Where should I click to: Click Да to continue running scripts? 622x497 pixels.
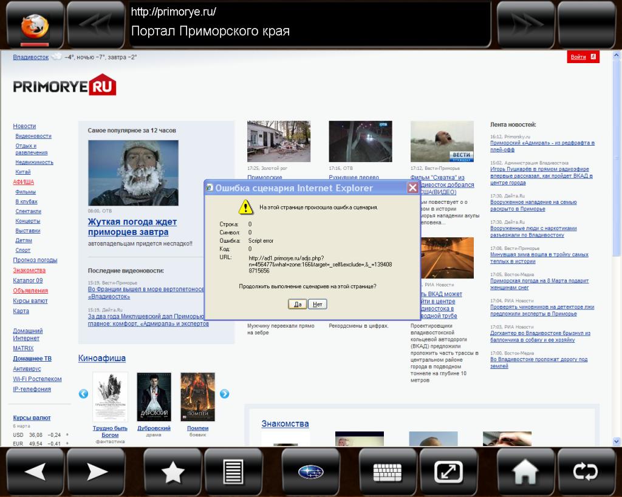tap(297, 304)
